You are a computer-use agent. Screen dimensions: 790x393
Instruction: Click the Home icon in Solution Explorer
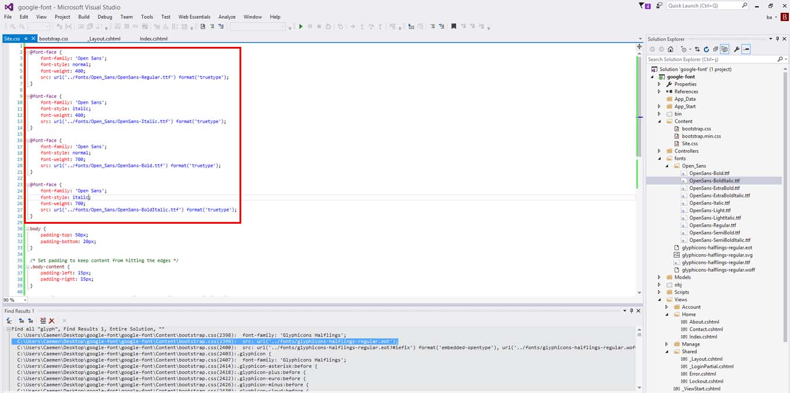[x=671, y=50]
